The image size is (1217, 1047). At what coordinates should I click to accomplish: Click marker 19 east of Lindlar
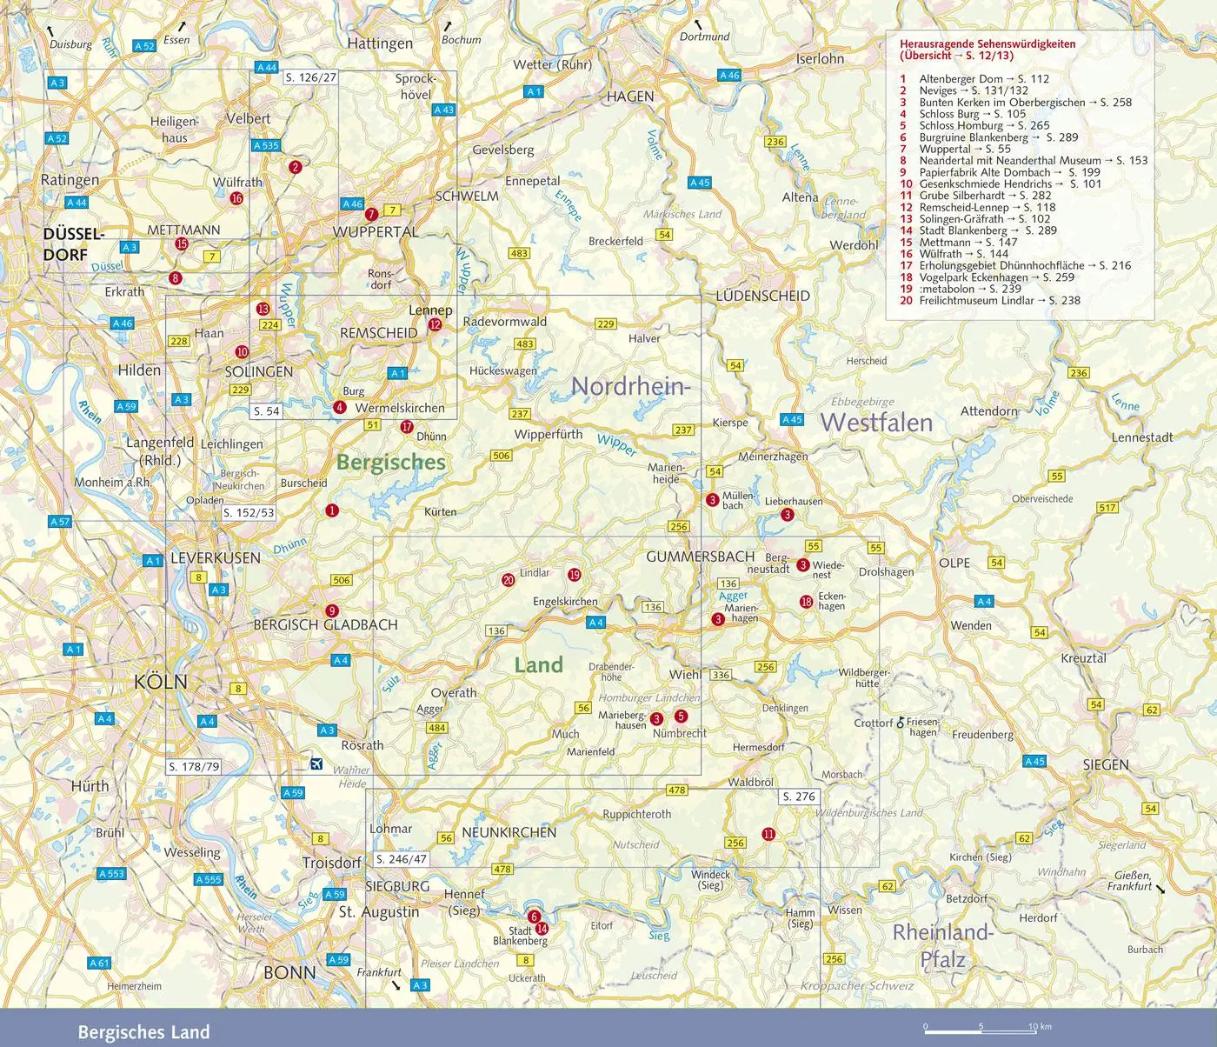click(574, 575)
